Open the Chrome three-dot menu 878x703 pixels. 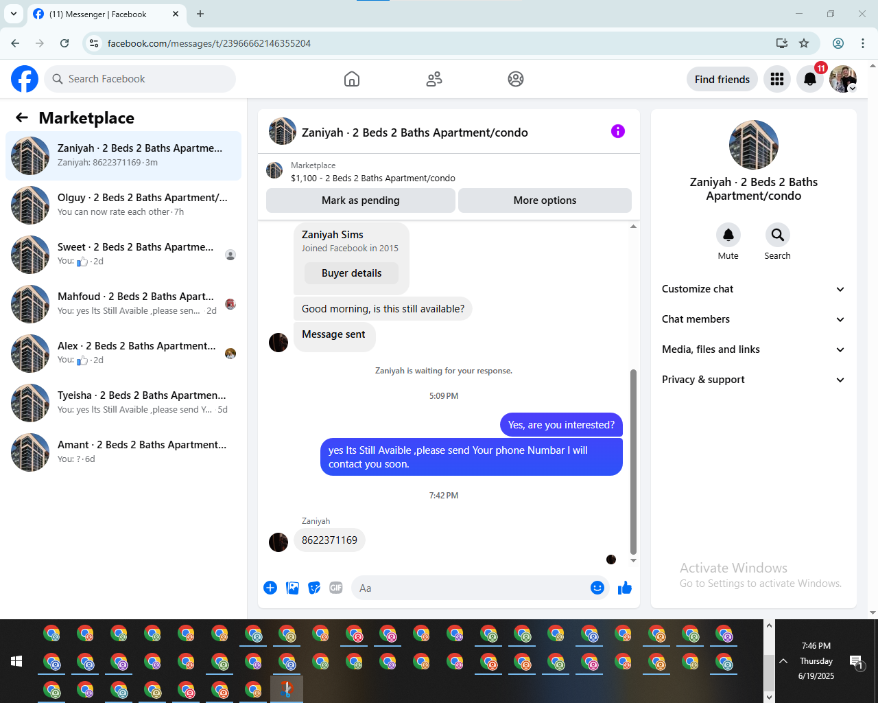pyautogui.click(x=863, y=43)
